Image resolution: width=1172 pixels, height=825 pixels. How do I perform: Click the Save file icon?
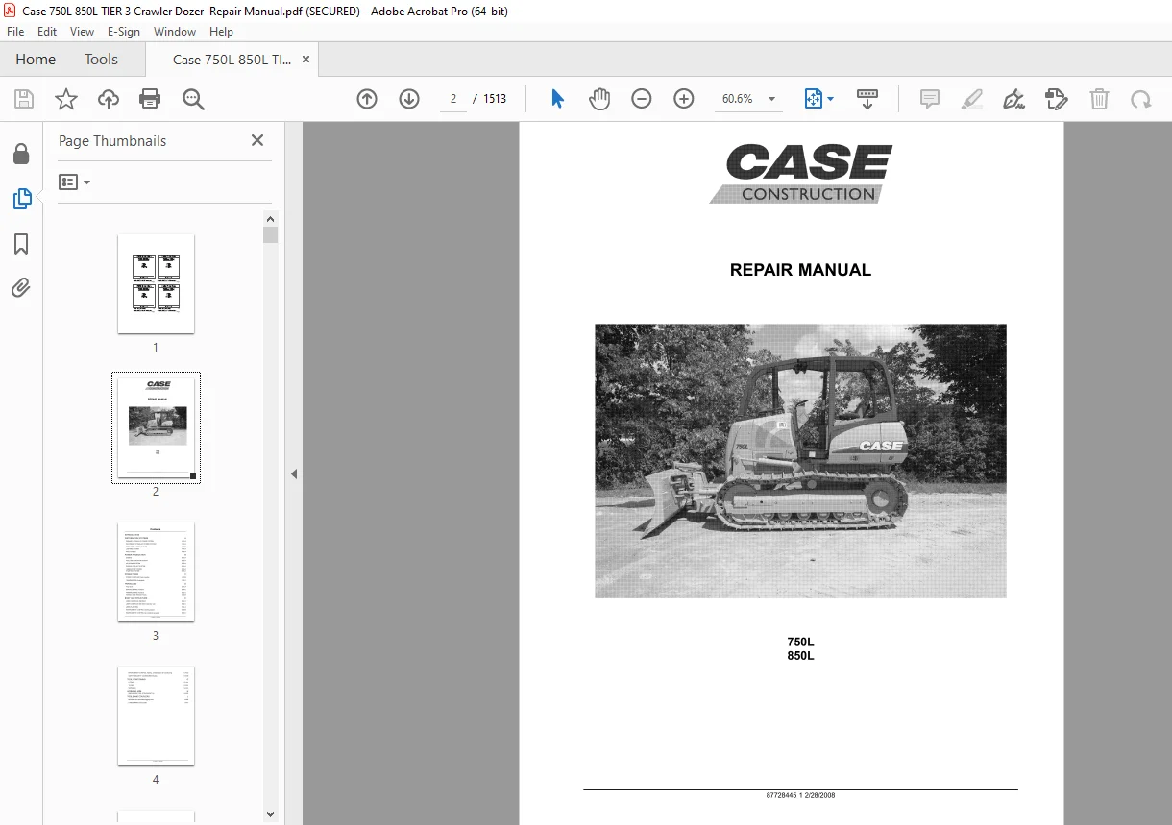(x=24, y=99)
